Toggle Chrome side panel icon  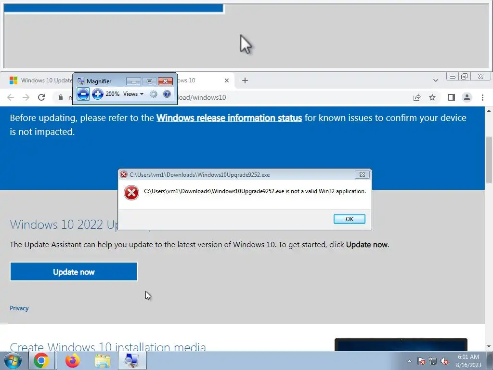point(452,97)
